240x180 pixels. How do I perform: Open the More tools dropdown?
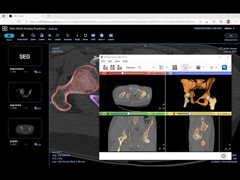(101, 37)
